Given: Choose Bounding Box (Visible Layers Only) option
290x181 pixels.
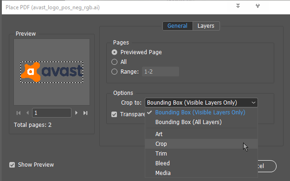Looking at the screenshot, I should tap(201, 112).
